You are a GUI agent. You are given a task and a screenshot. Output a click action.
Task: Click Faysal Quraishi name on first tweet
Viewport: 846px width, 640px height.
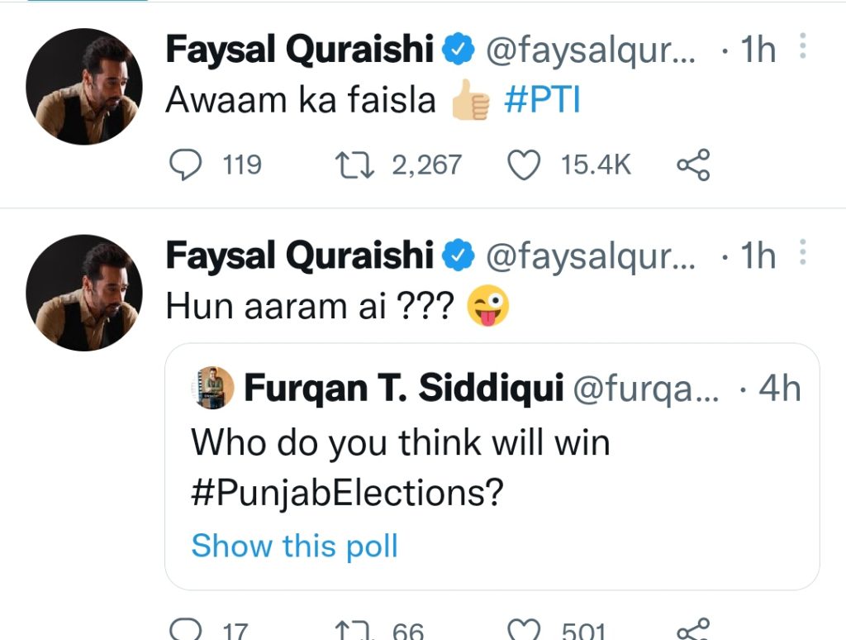point(299,50)
